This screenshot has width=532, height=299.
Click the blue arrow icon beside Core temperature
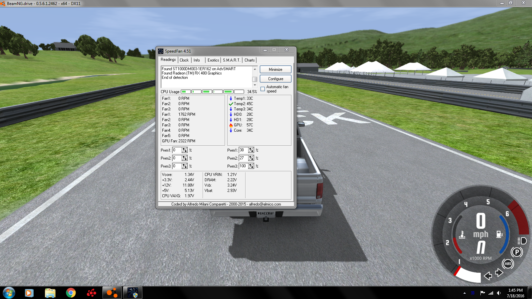231,130
